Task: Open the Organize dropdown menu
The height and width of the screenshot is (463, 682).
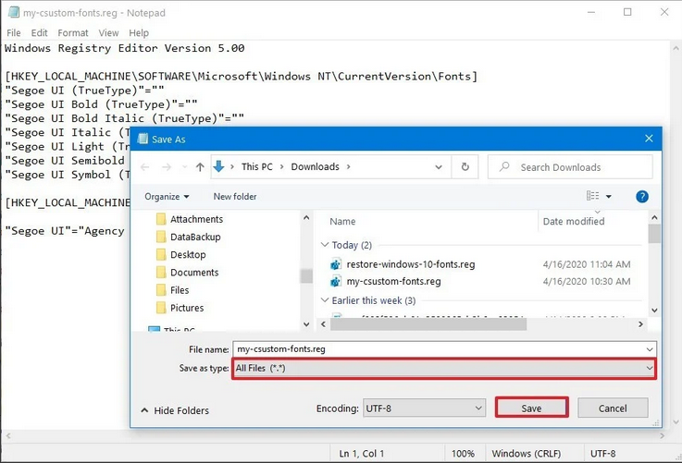Action: point(167,196)
